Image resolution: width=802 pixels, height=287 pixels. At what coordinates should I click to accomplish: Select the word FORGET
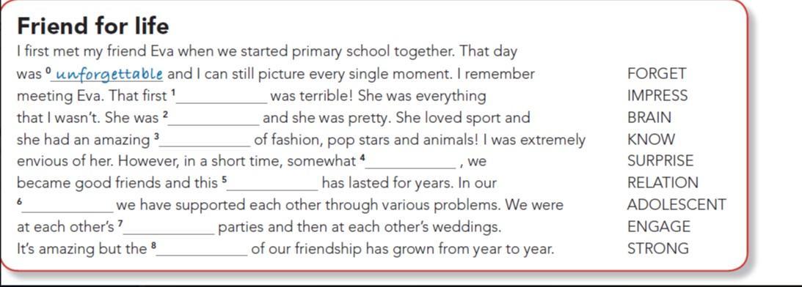(x=656, y=74)
